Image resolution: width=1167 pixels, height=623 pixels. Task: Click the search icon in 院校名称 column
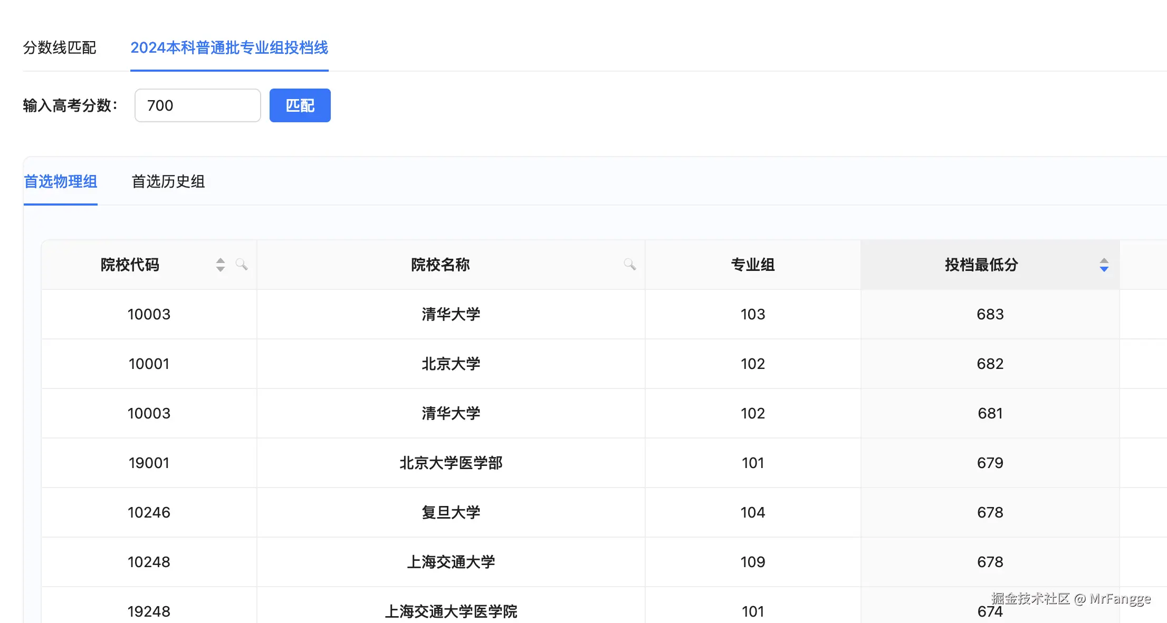coord(629,264)
